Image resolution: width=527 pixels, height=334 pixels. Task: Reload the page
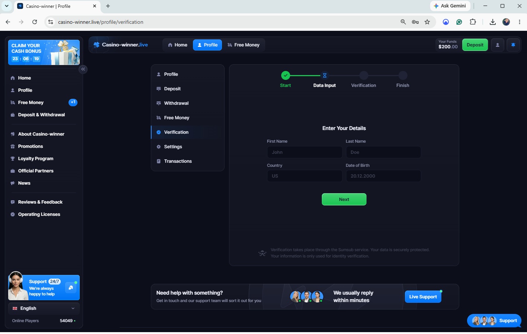[x=35, y=22]
